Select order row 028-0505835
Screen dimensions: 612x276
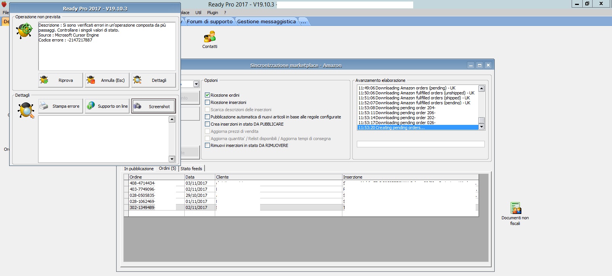[x=301, y=195]
